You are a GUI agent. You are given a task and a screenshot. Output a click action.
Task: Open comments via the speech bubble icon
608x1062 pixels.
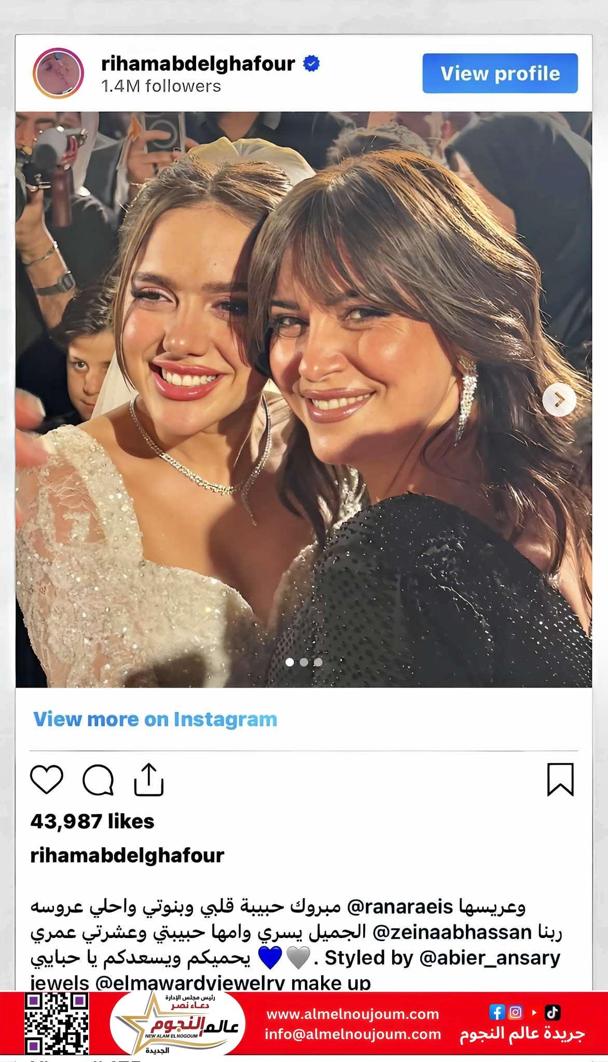98,779
